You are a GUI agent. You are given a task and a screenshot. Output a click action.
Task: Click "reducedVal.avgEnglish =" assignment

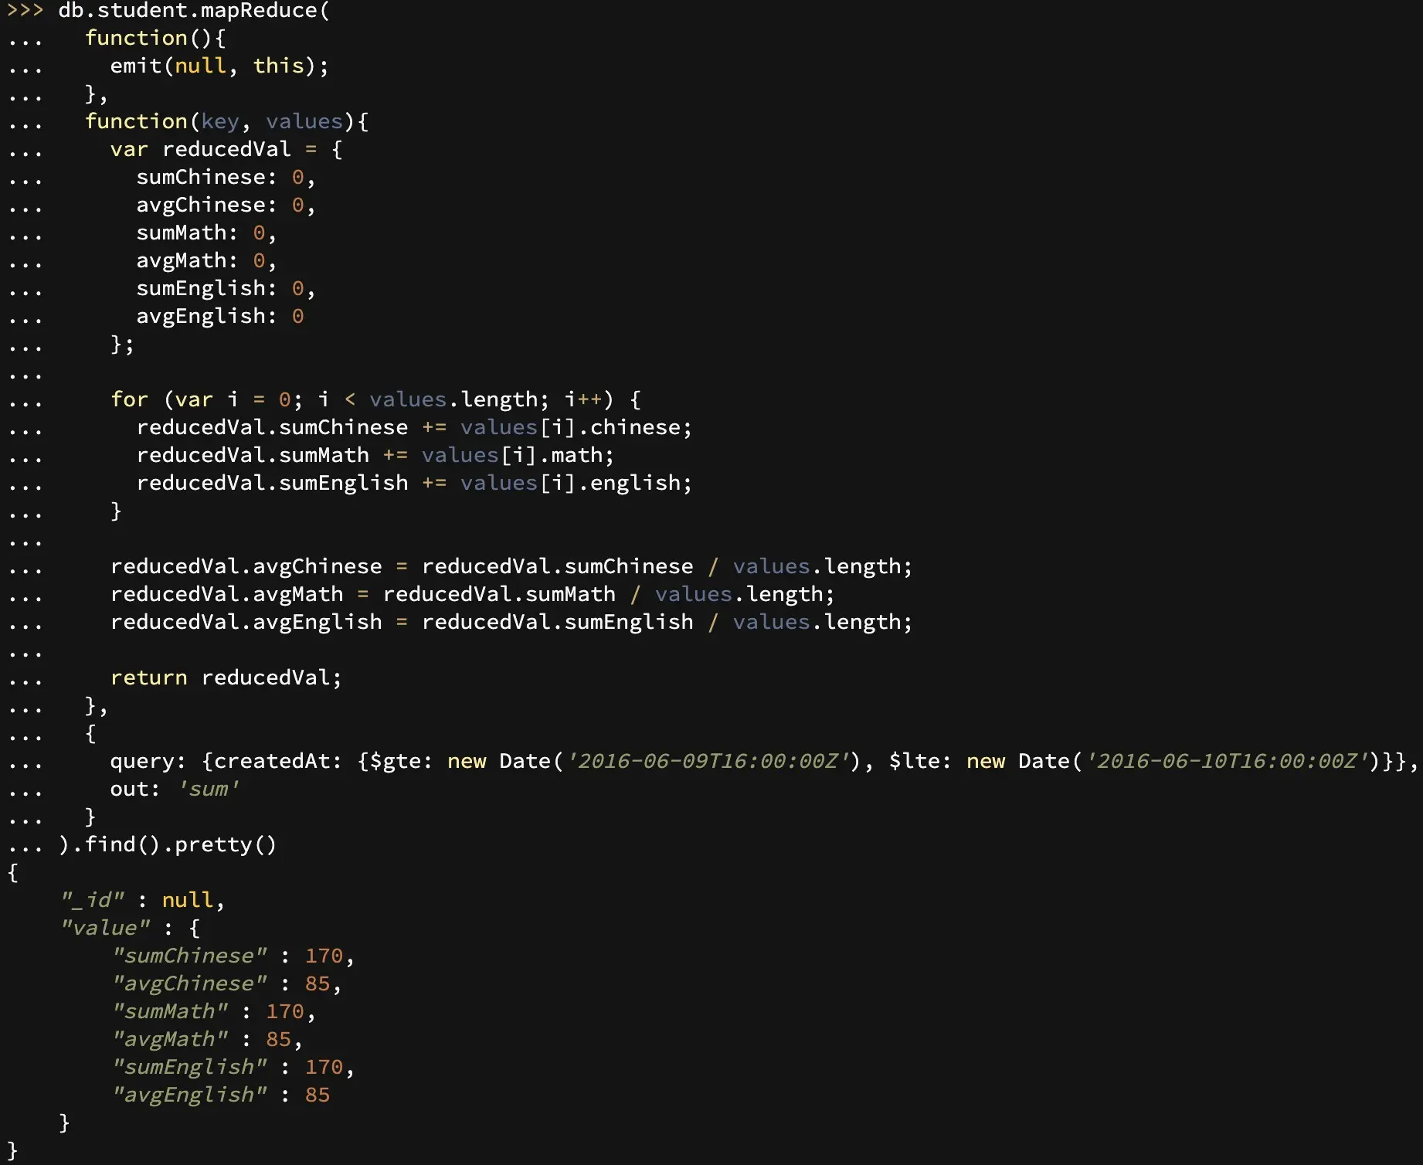point(259,622)
